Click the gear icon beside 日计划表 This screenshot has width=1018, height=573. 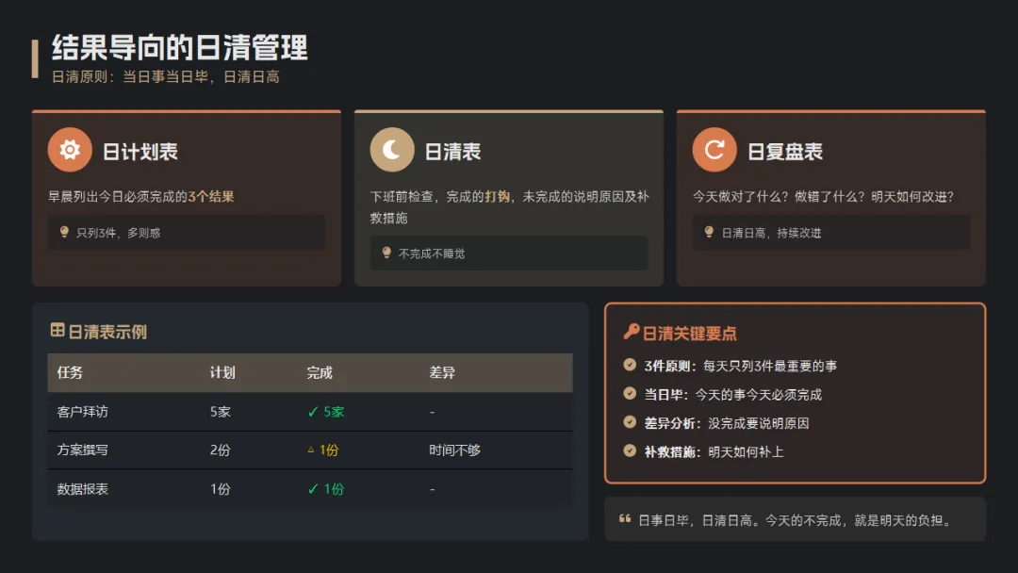click(x=70, y=150)
